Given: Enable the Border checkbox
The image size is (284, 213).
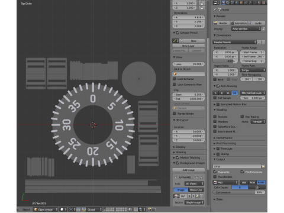Looking at the screenshot, I should [215, 79].
